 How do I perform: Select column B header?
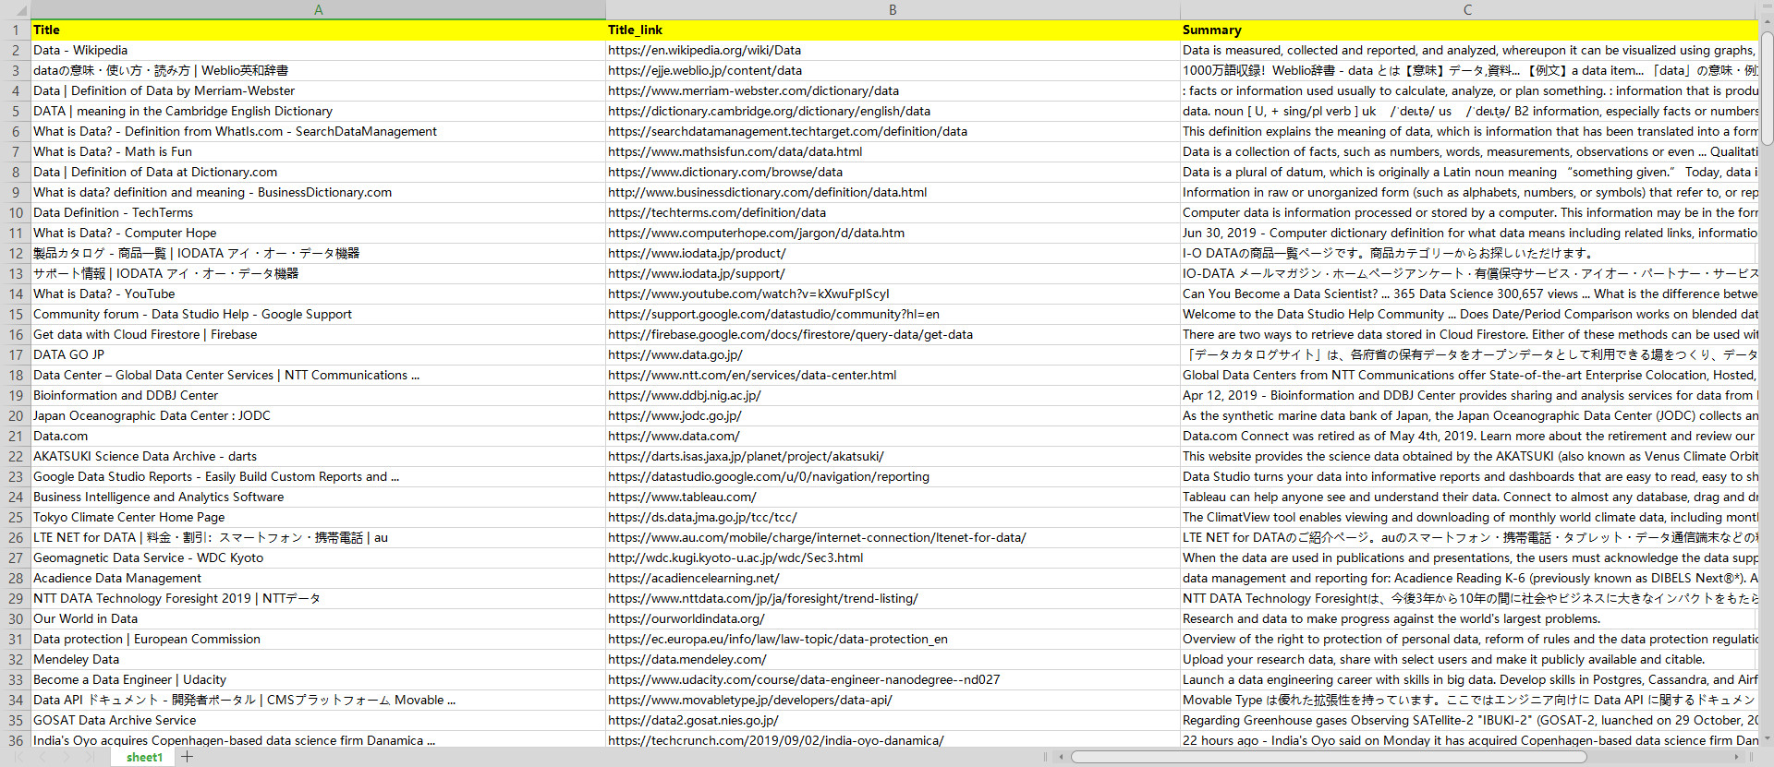893,10
